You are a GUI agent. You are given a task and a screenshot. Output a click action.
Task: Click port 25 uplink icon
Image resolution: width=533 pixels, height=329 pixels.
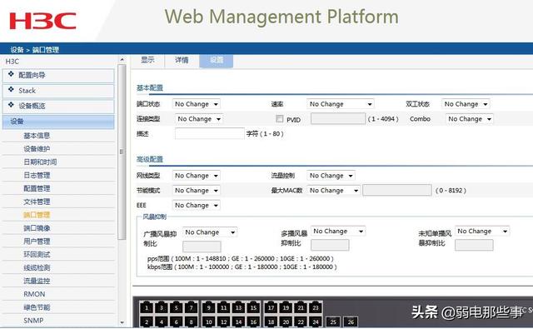pyautogui.click(x=333, y=322)
